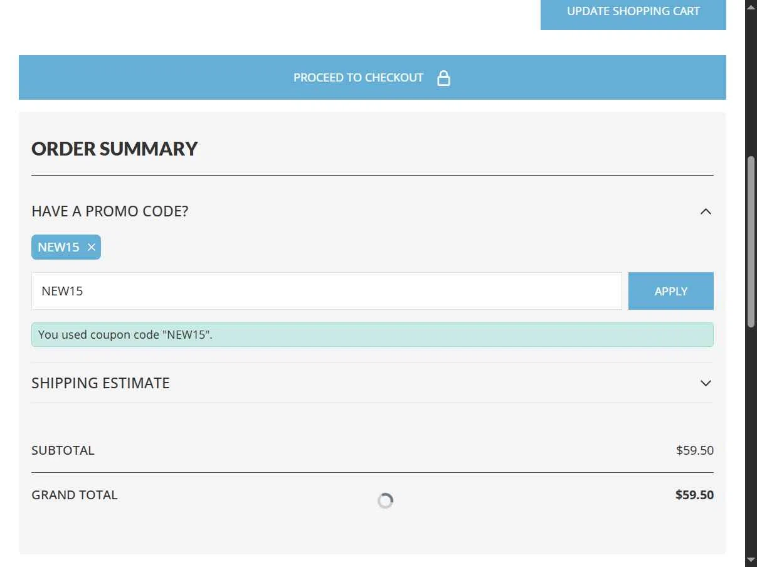Screen dimensions: 757x567
Task: Click the lock icon on checkout button
Action: (x=443, y=78)
